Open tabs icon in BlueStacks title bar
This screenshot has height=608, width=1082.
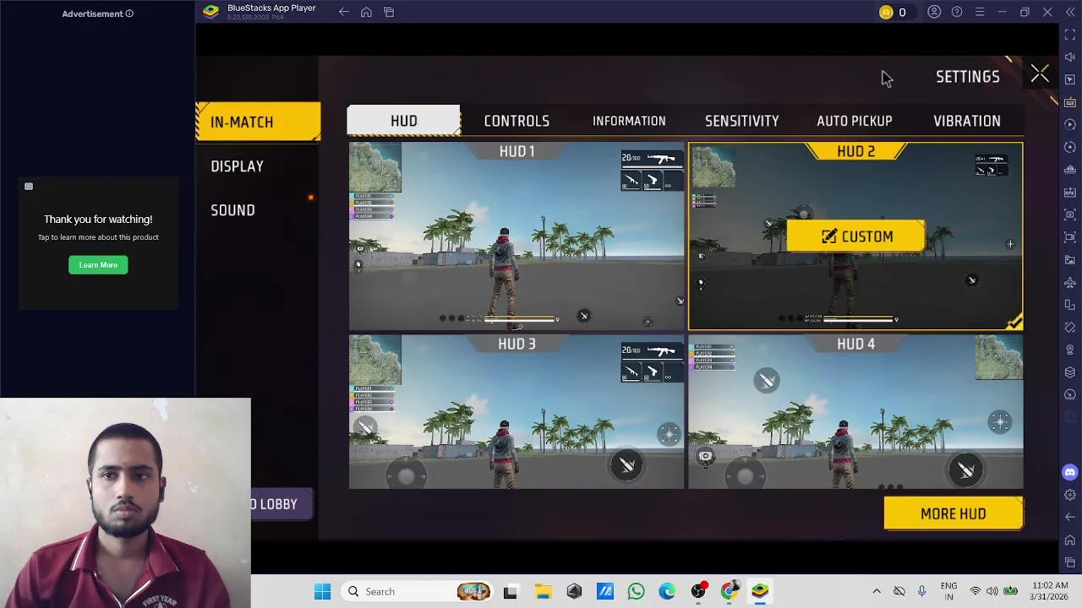pyautogui.click(x=389, y=12)
